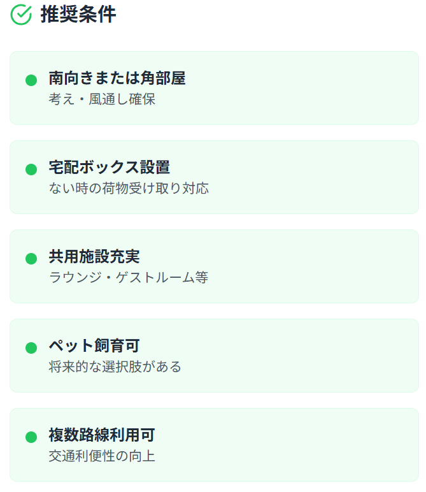Select the 南向きまたは角部屋 title
426x492 pixels.
[x=117, y=78]
